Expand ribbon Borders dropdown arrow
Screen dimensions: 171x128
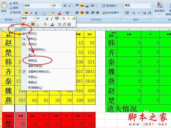pyautogui.click(x=48, y=13)
